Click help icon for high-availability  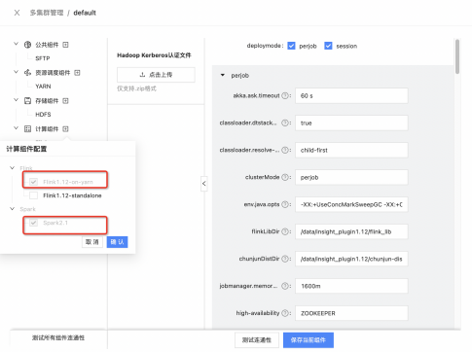click(x=285, y=313)
